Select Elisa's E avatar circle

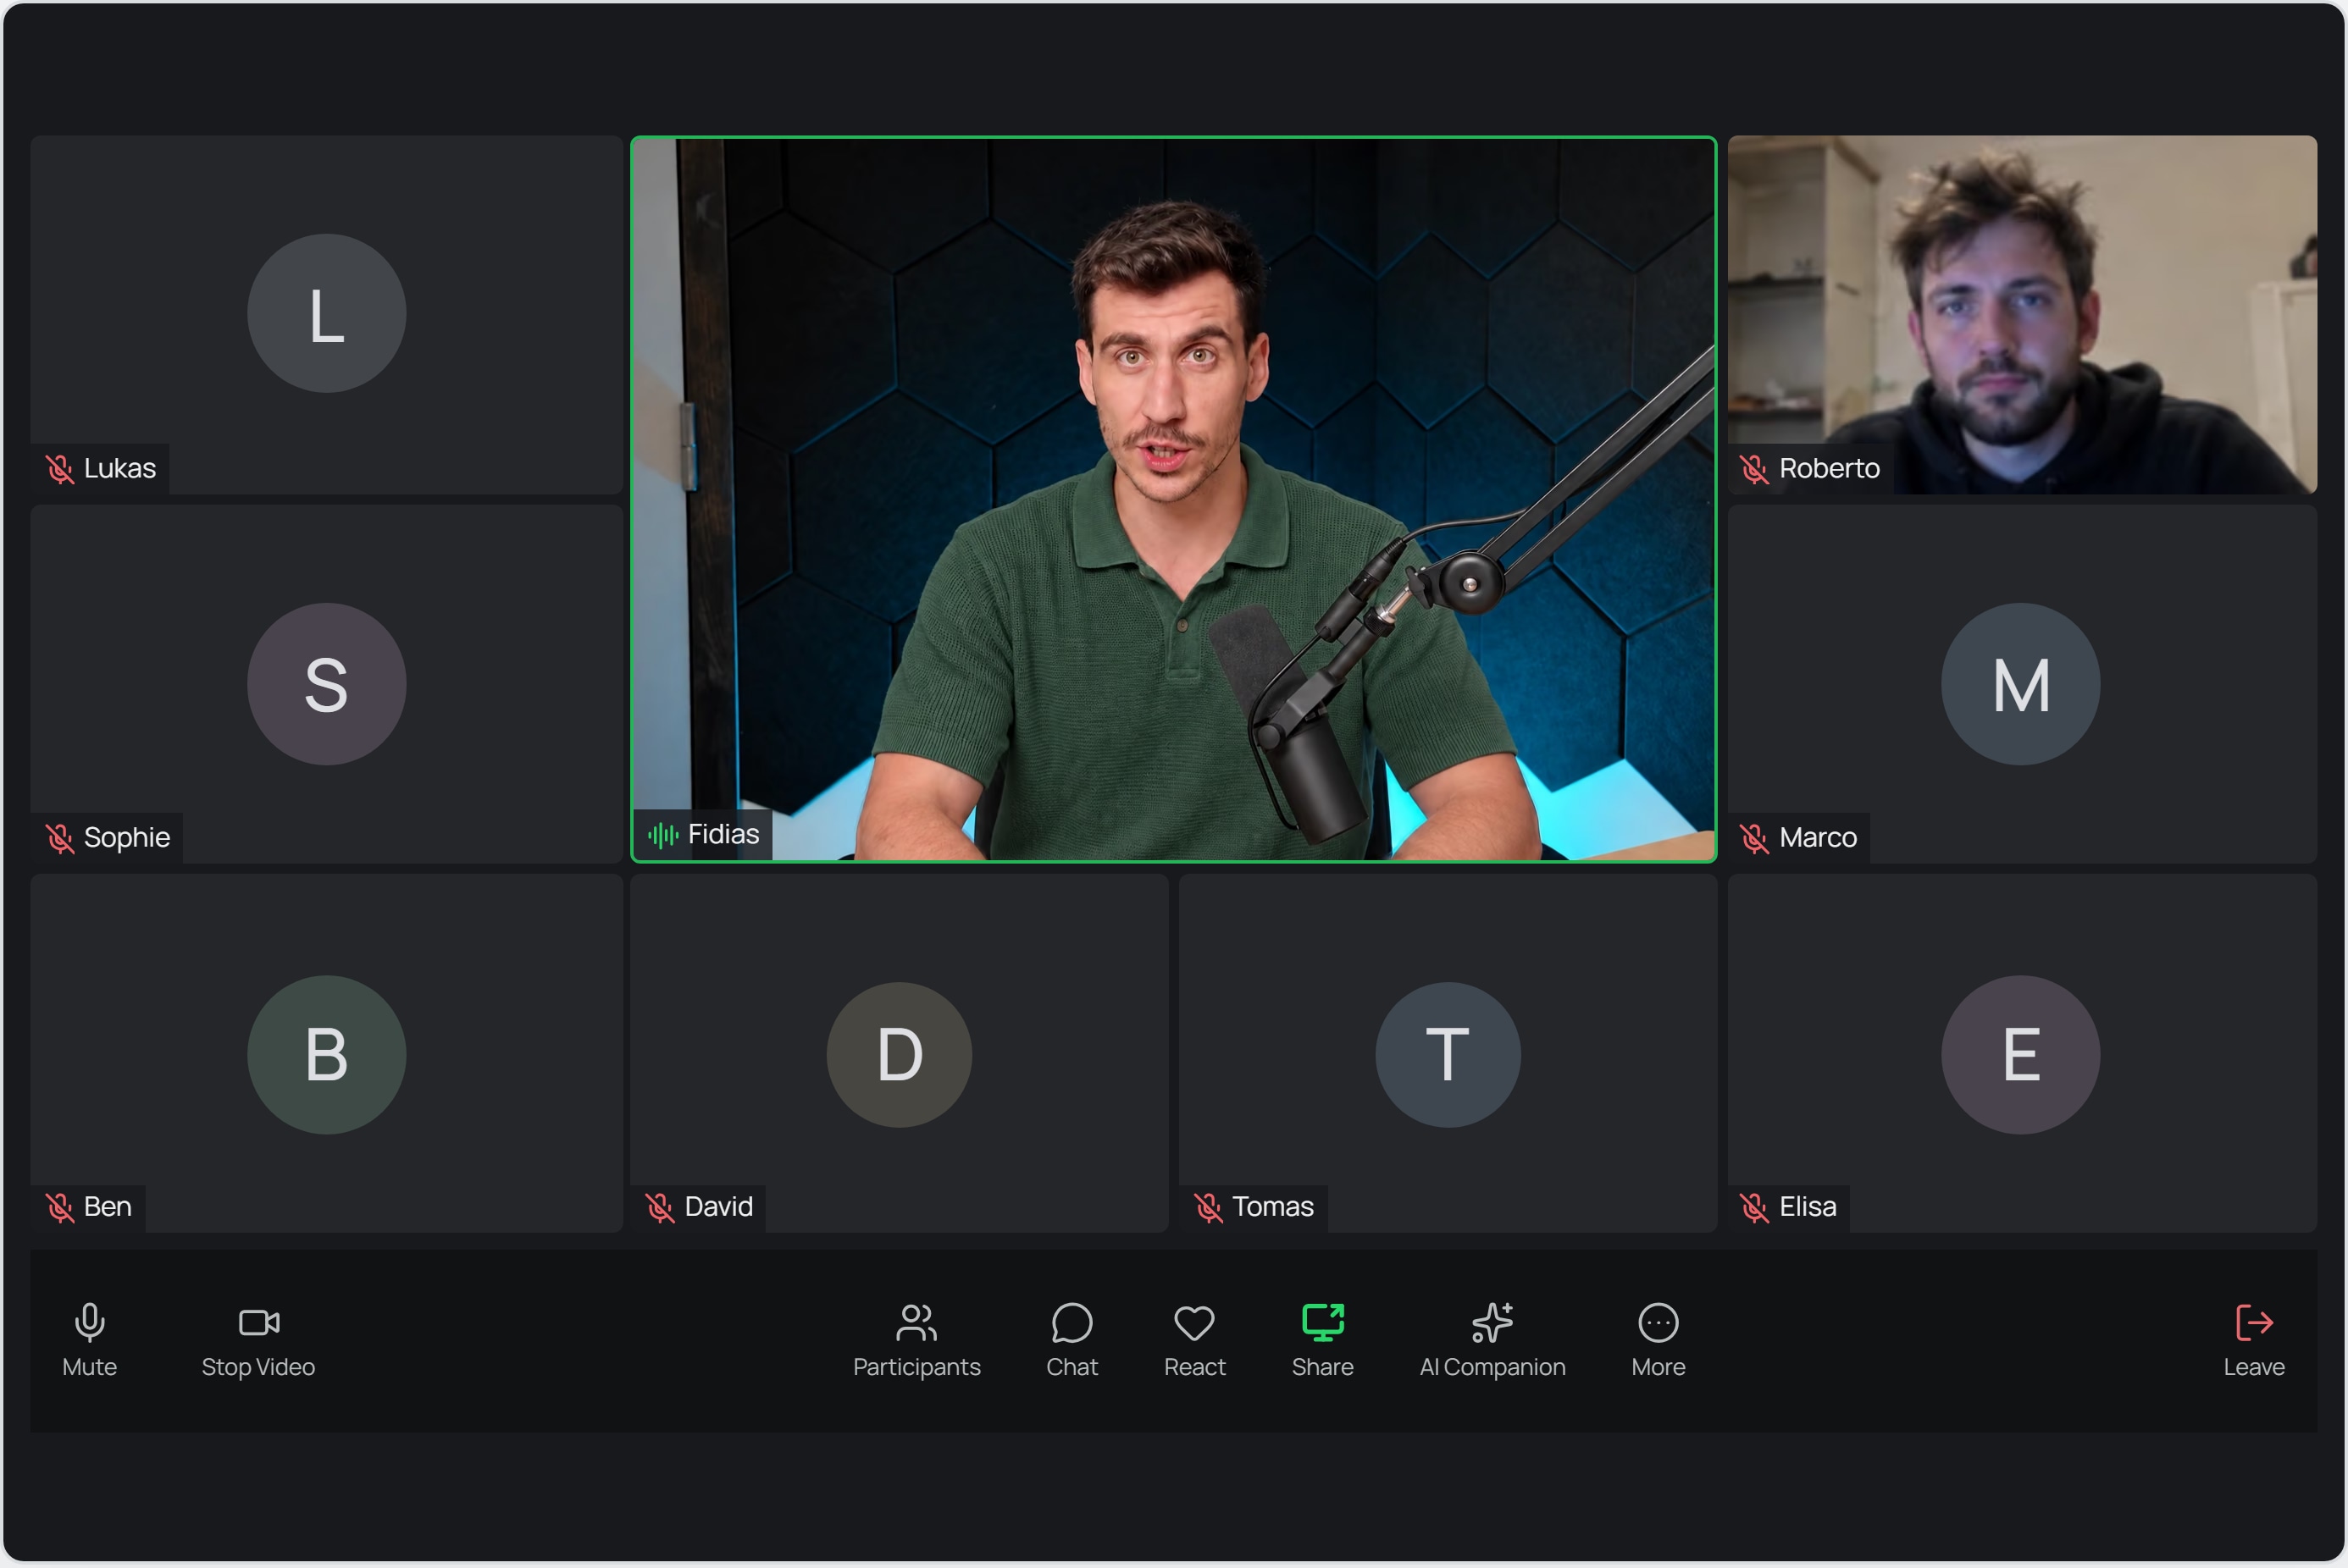click(2020, 1054)
